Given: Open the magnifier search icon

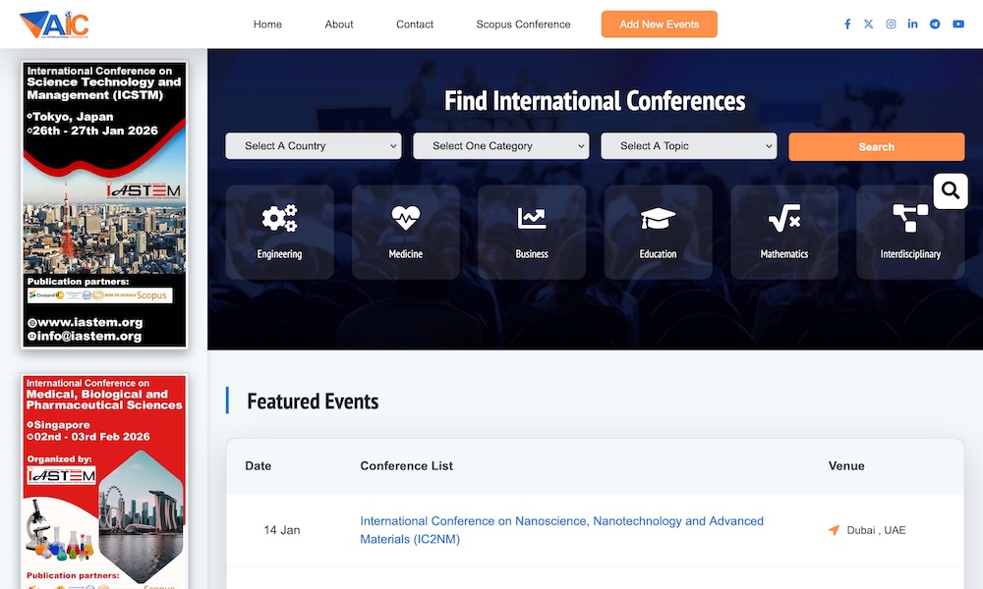Looking at the screenshot, I should pyautogui.click(x=950, y=190).
